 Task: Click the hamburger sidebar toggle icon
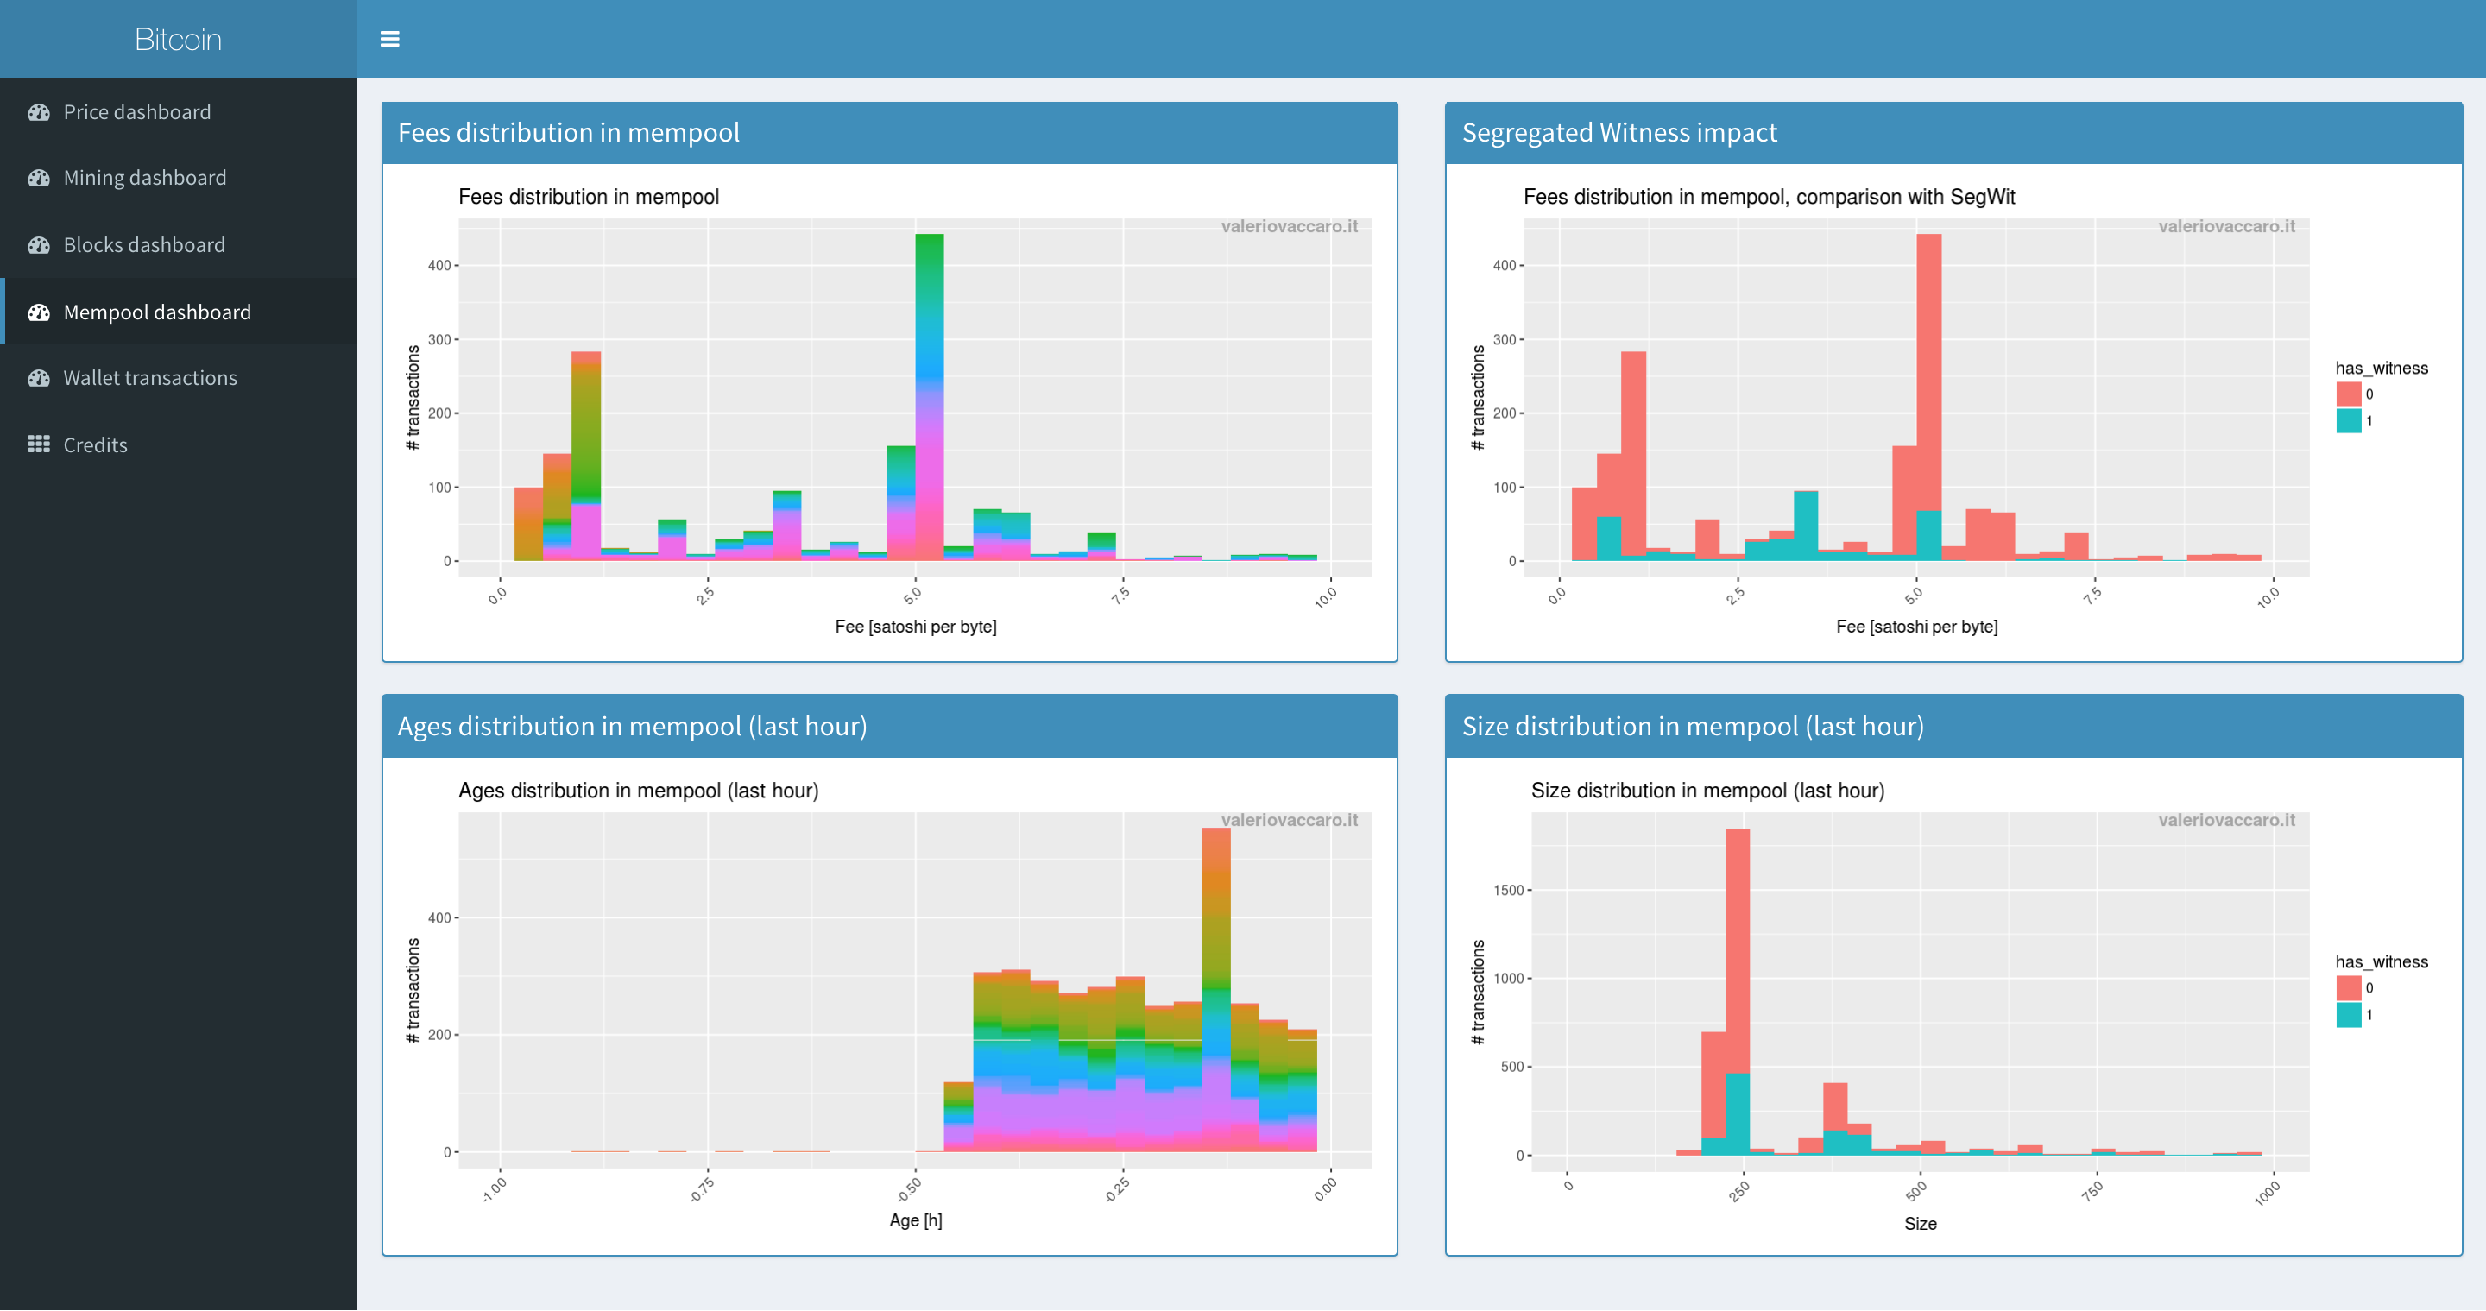390,39
